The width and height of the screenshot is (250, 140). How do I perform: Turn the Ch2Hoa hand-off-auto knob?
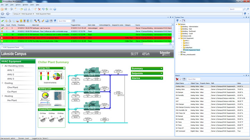tap(52, 119)
